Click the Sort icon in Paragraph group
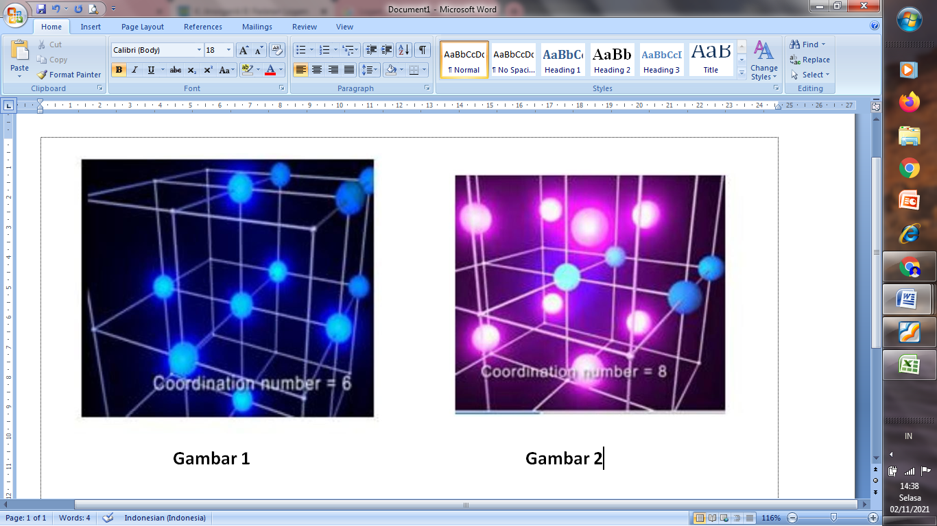The width and height of the screenshot is (937, 526). [404, 50]
